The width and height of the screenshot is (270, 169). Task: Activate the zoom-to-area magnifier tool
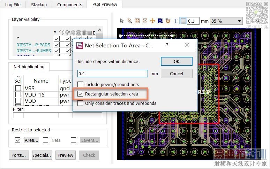pyautogui.click(x=129, y=21)
